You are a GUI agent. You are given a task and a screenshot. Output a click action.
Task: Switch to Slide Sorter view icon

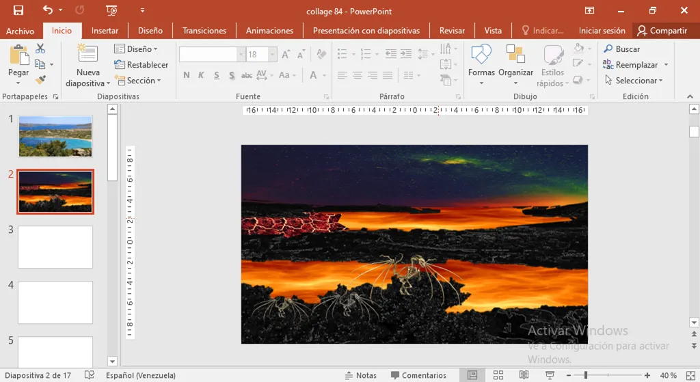coord(498,375)
